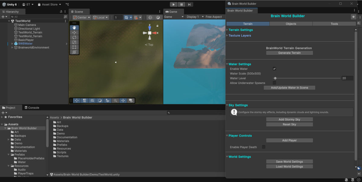The image size is (362, 182).
Task: Click the draw mode globe icon
Action: (x=150, y=17)
